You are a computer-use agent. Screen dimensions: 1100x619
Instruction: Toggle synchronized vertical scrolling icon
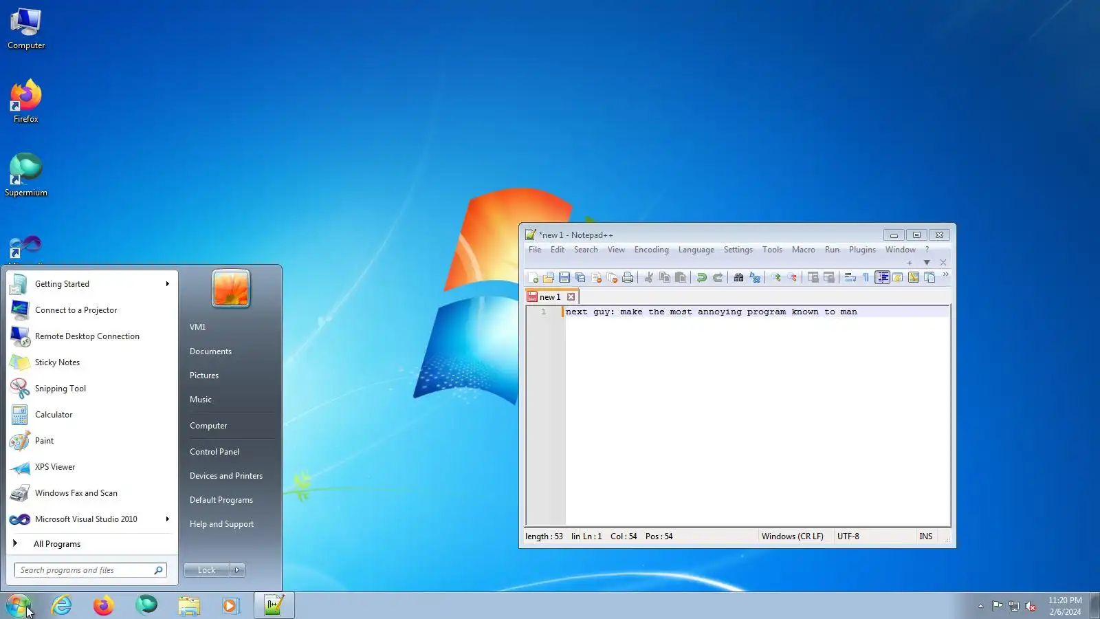[x=813, y=277]
